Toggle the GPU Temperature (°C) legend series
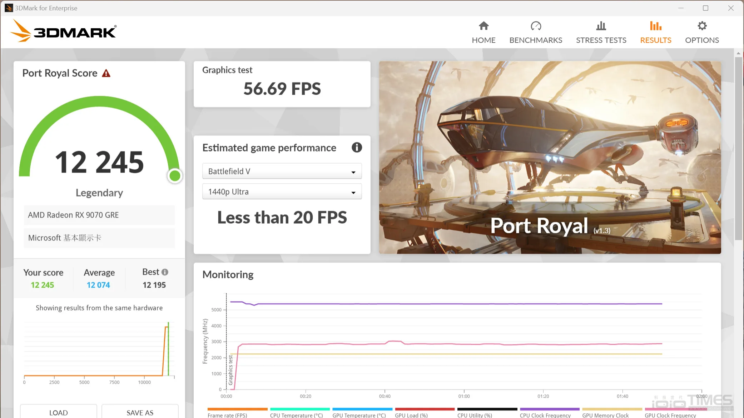The image size is (744, 418). click(362, 413)
